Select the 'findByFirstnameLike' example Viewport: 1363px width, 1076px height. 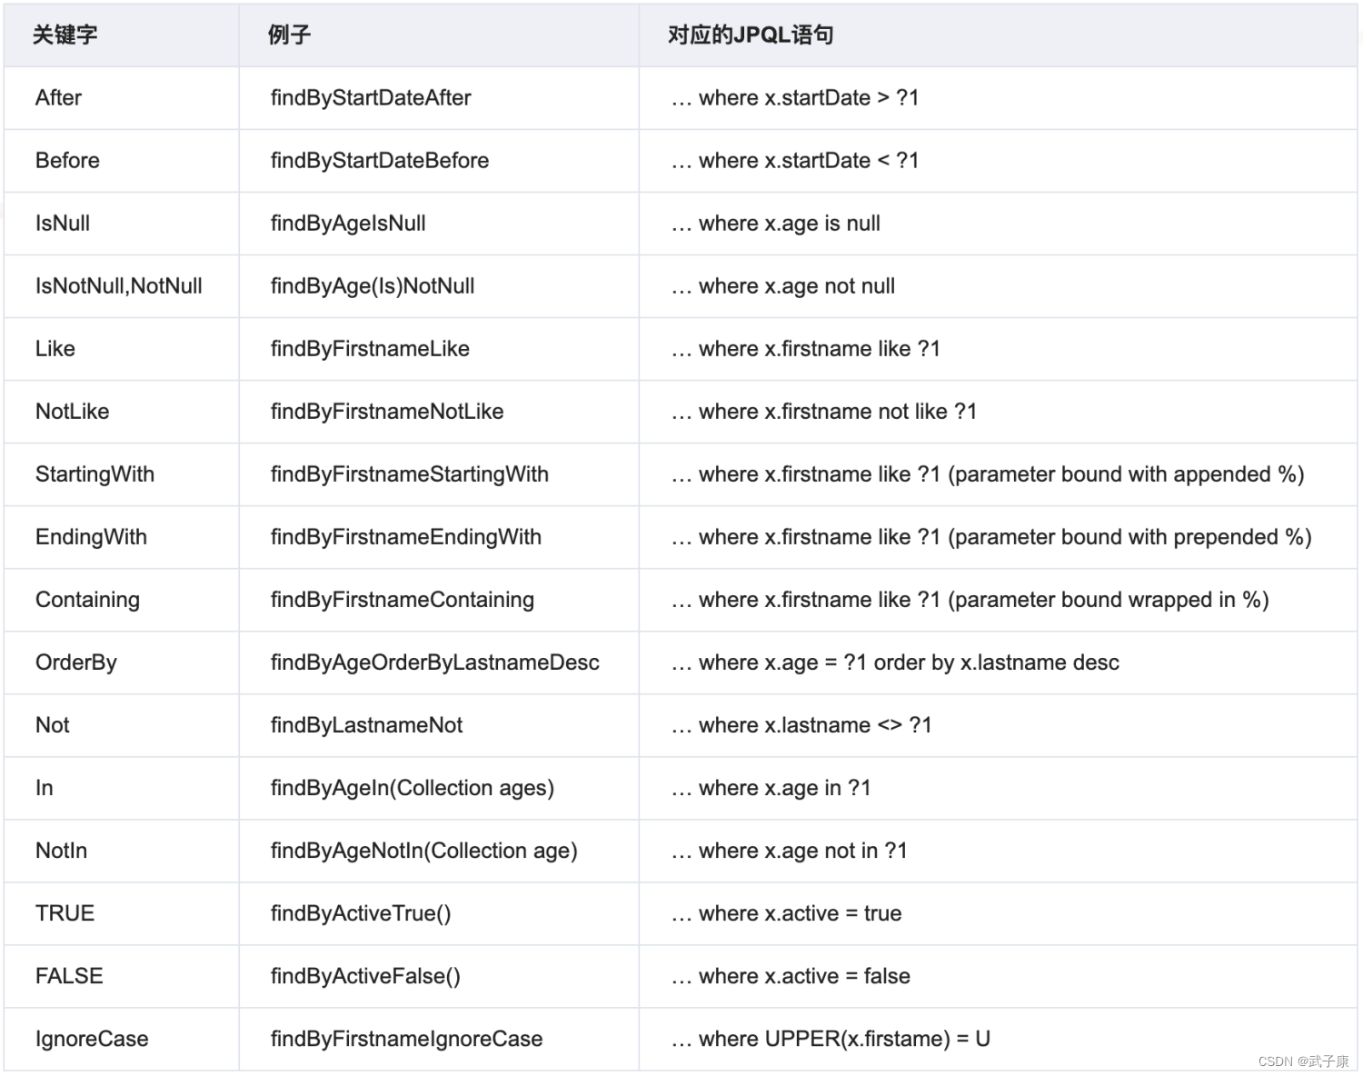coord(370,349)
